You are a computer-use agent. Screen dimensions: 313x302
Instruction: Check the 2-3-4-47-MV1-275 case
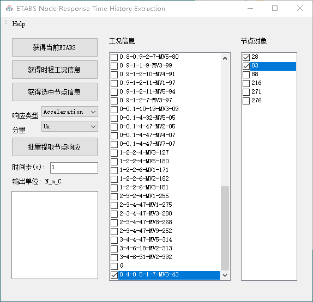click(x=114, y=205)
